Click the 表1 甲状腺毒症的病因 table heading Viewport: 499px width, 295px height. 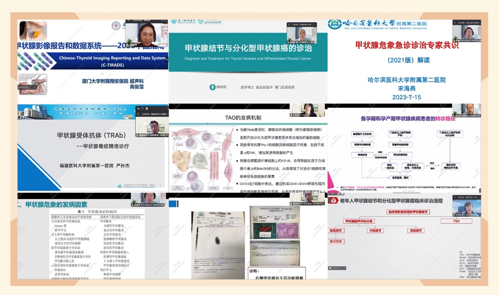84,212
